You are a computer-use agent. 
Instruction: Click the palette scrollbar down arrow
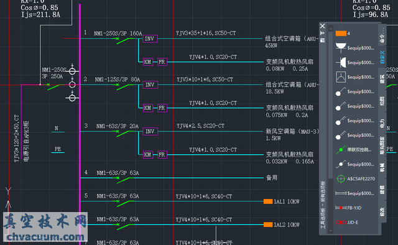click(x=330, y=231)
